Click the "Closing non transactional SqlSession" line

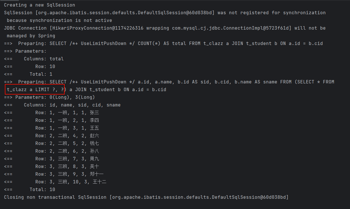coord(146,197)
